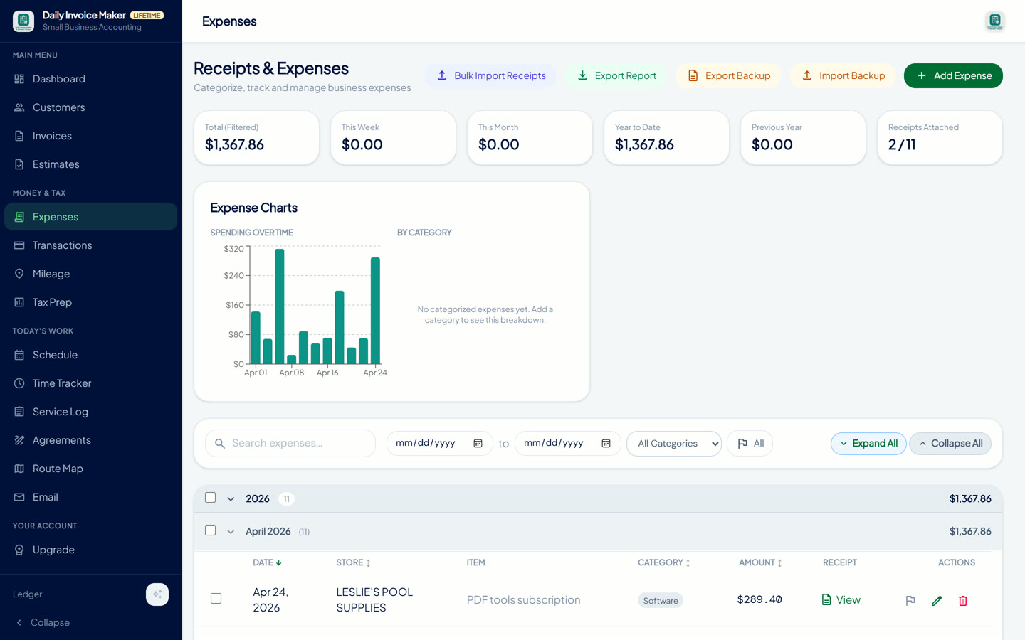Edit the LESLIE'S POOL SUPPLIES expense with pencil icon

(937, 601)
